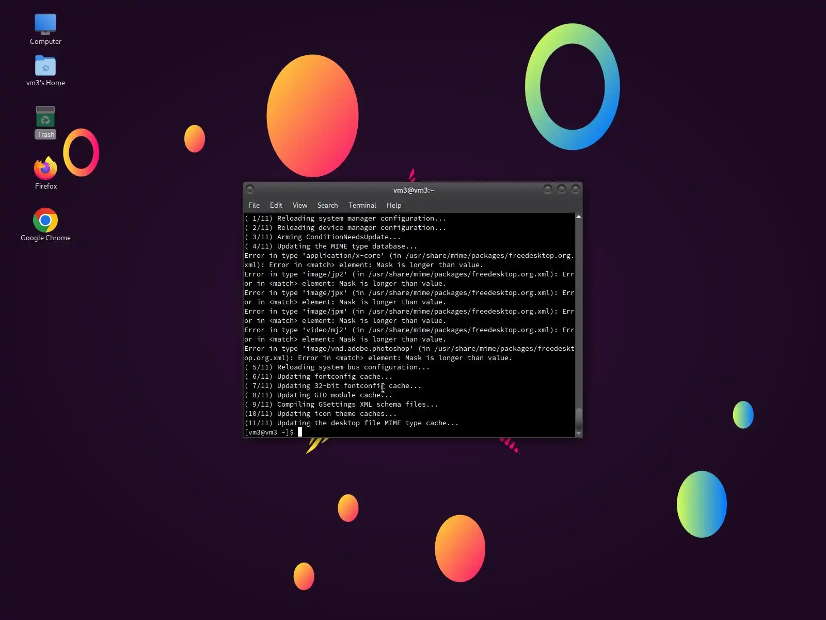Select the Google Chrome desktop icon

tap(45, 225)
